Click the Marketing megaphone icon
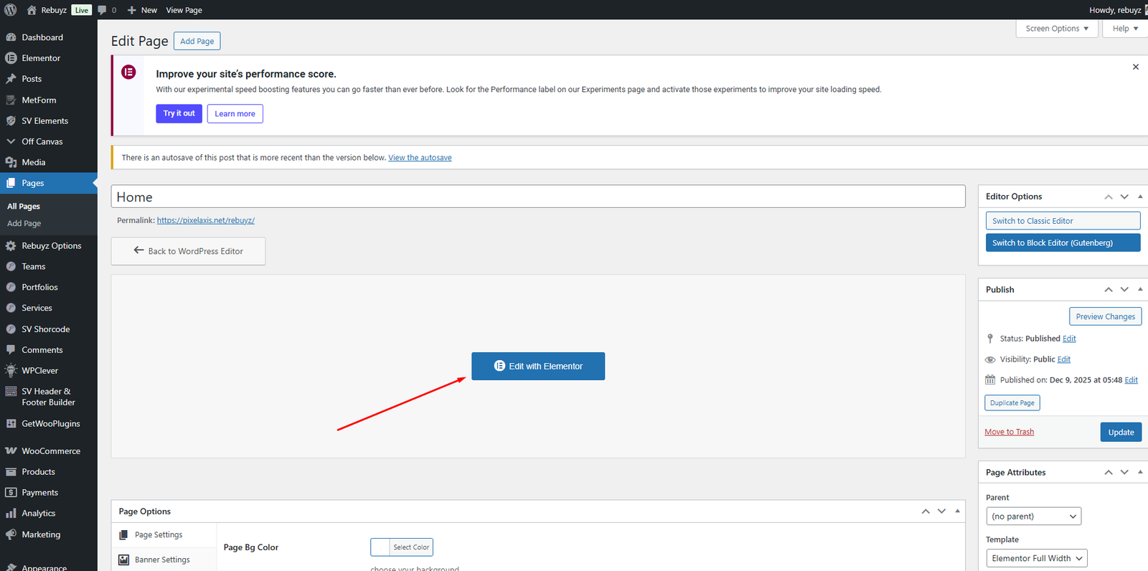 click(x=11, y=534)
